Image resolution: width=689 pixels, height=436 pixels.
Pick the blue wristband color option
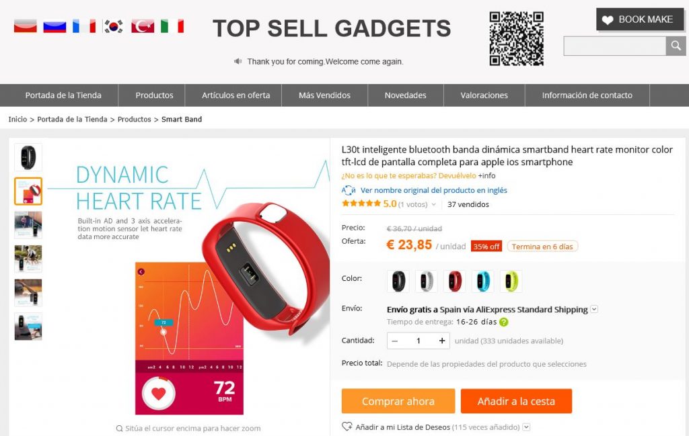(483, 281)
